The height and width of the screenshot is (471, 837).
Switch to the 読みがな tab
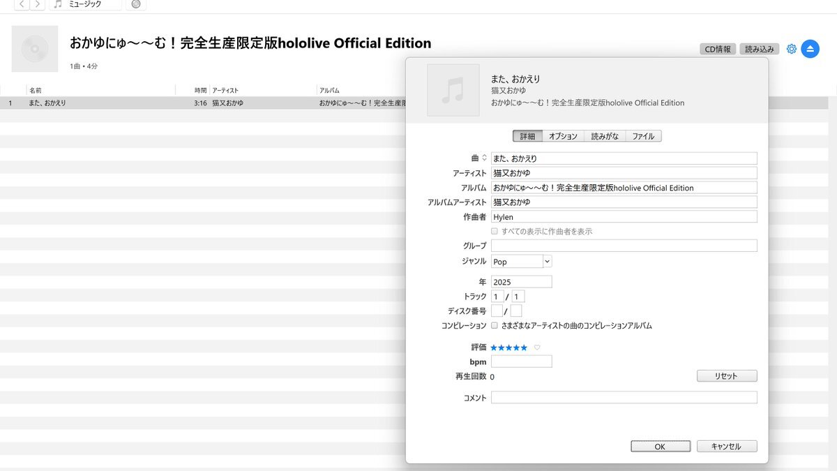pos(605,136)
